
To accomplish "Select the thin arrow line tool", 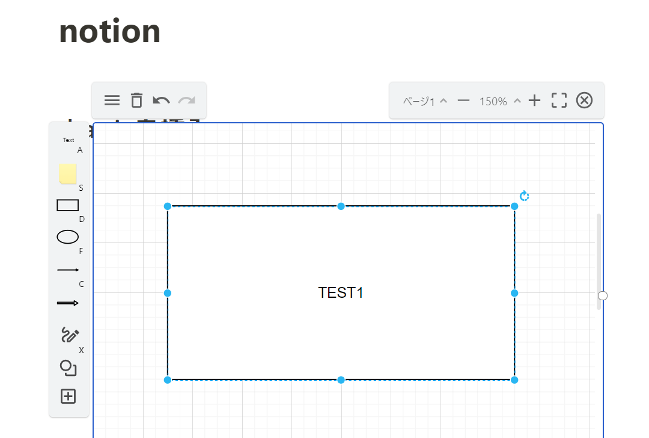I will tap(68, 270).
